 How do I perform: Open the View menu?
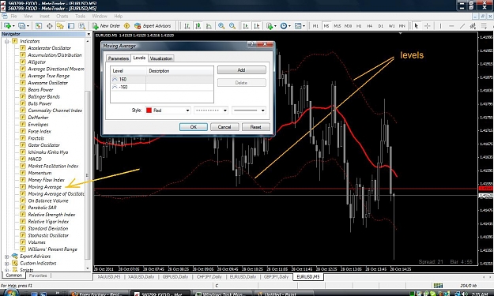click(28, 16)
